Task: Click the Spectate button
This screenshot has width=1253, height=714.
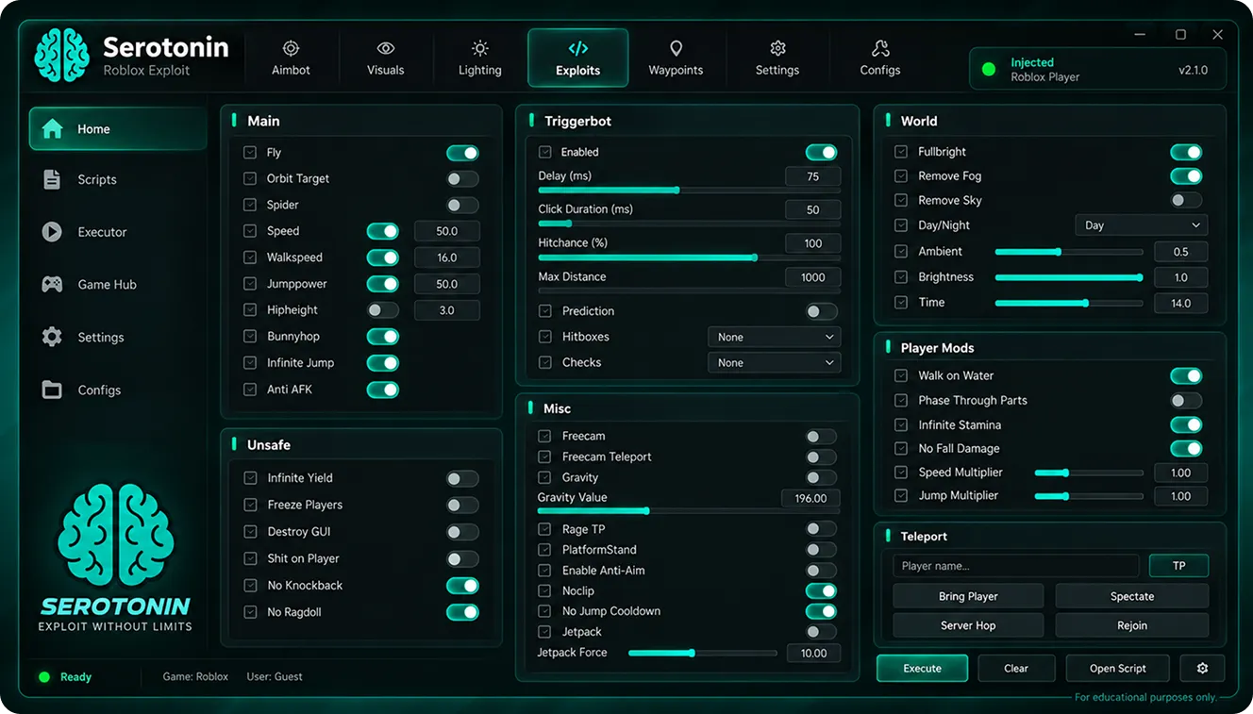Action: 1132,596
